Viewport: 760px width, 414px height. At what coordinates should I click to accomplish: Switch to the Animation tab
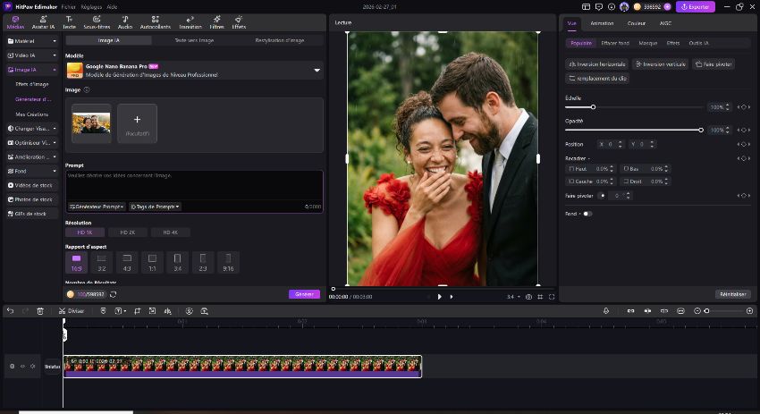pyautogui.click(x=602, y=22)
